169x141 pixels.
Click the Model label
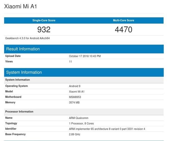9,91
